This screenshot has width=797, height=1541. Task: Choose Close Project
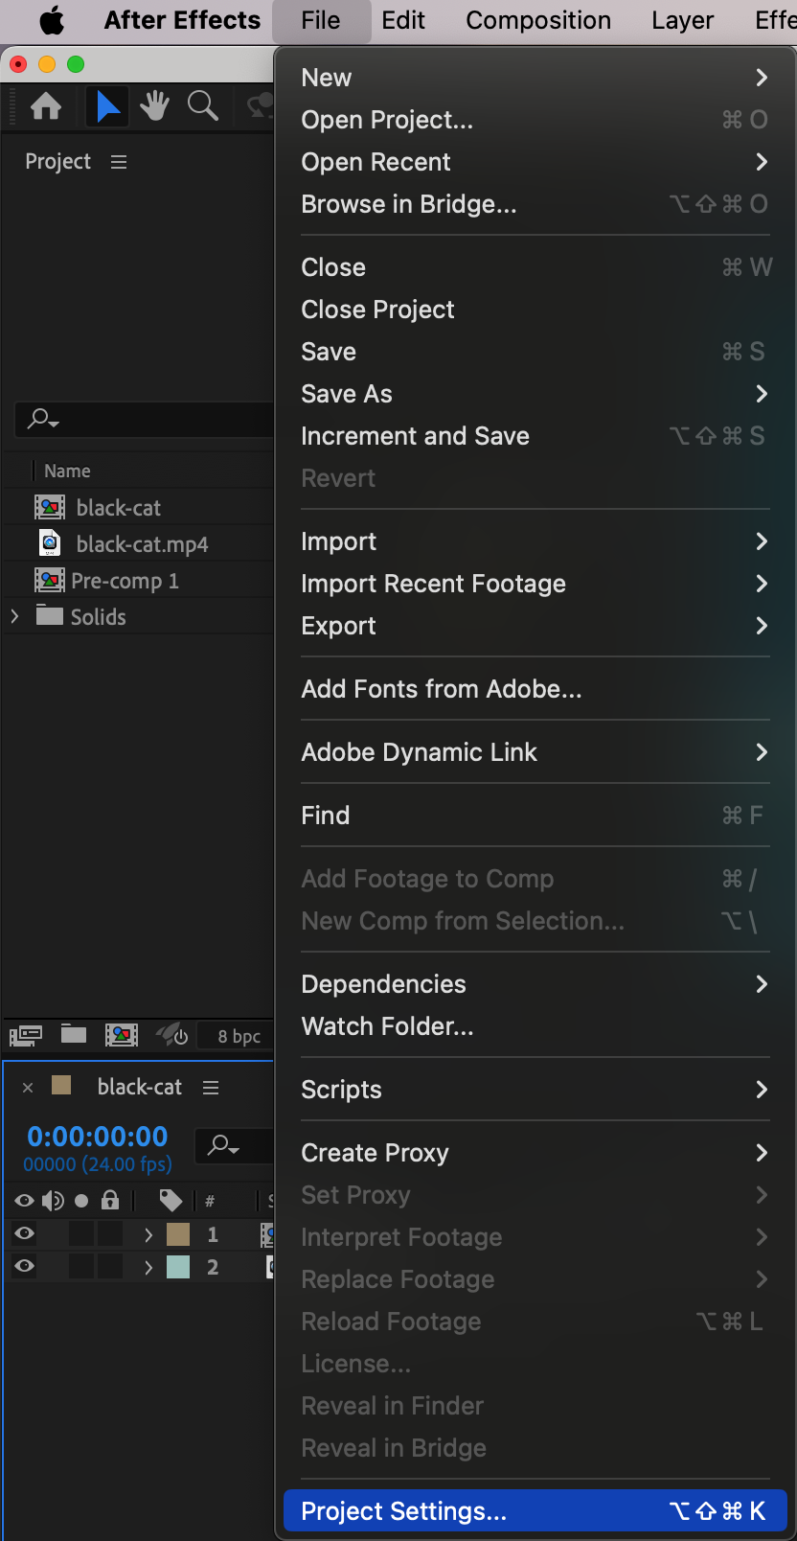point(535,310)
